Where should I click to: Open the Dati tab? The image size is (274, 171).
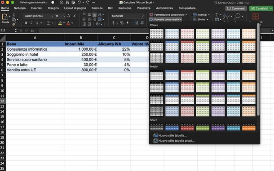[110, 8]
